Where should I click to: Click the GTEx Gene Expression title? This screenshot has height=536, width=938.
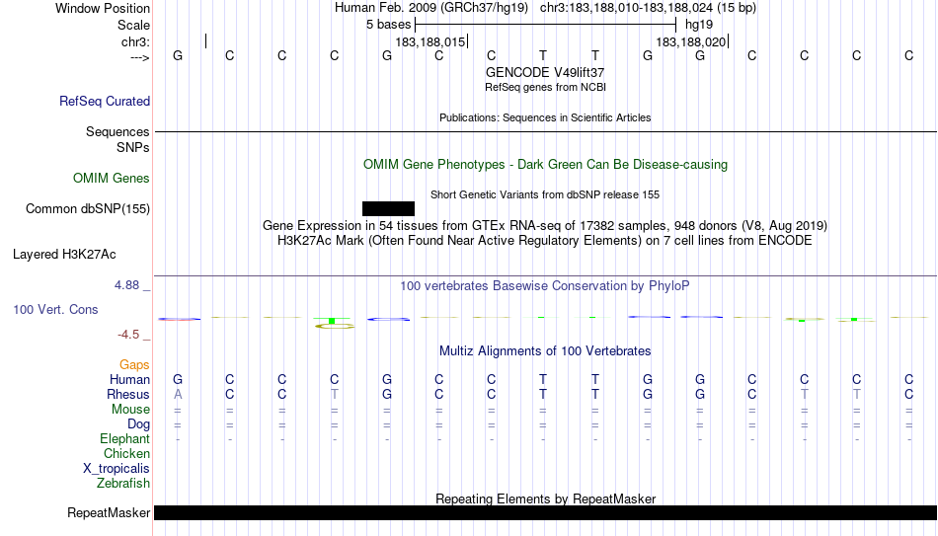[545, 225]
